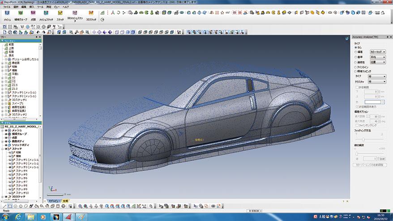Open Internet Explorer from the taskbar

pos(18,217)
